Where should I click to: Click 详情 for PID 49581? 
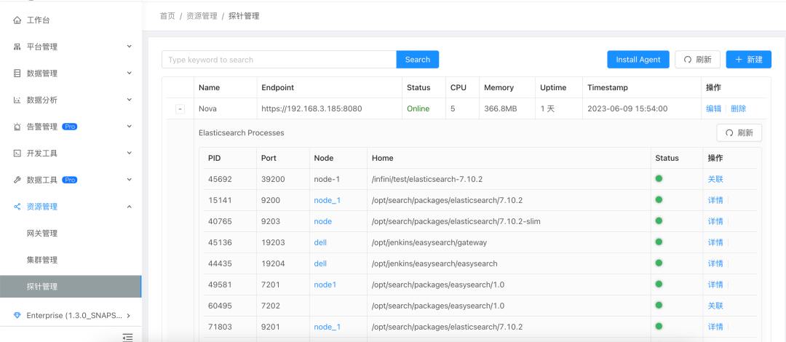pyautogui.click(x=715, y=285)
